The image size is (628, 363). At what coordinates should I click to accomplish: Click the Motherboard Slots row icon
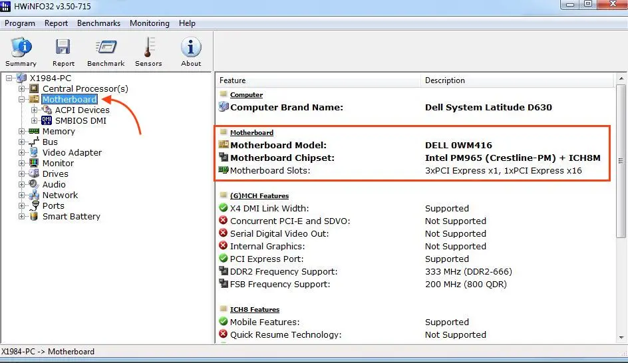pos(224,170)
